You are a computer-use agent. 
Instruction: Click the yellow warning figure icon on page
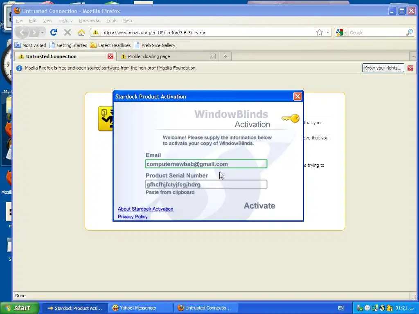pyautogui.click(x=106, y=119)
